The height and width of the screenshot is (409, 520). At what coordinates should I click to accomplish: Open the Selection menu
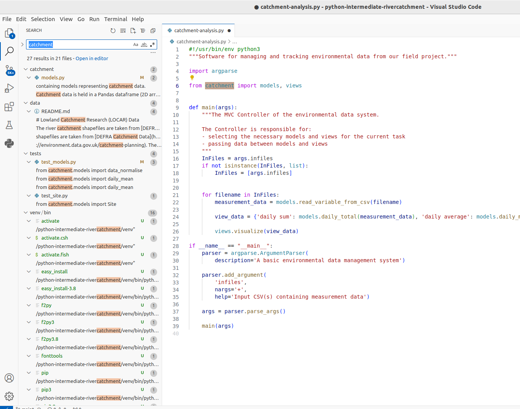coord(43,19)
